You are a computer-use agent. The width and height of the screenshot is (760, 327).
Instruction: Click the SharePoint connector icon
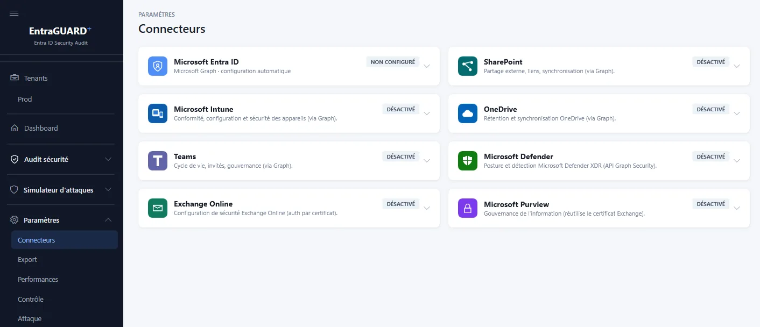click(x=468, y=66)
